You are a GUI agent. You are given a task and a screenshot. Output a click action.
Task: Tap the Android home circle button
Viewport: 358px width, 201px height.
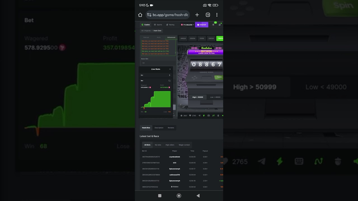(179, 196)
